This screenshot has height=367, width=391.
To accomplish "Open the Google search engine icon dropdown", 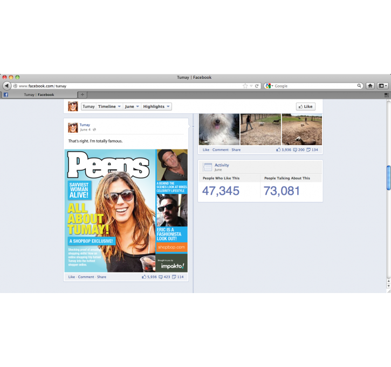I will [x=269, y=86].
